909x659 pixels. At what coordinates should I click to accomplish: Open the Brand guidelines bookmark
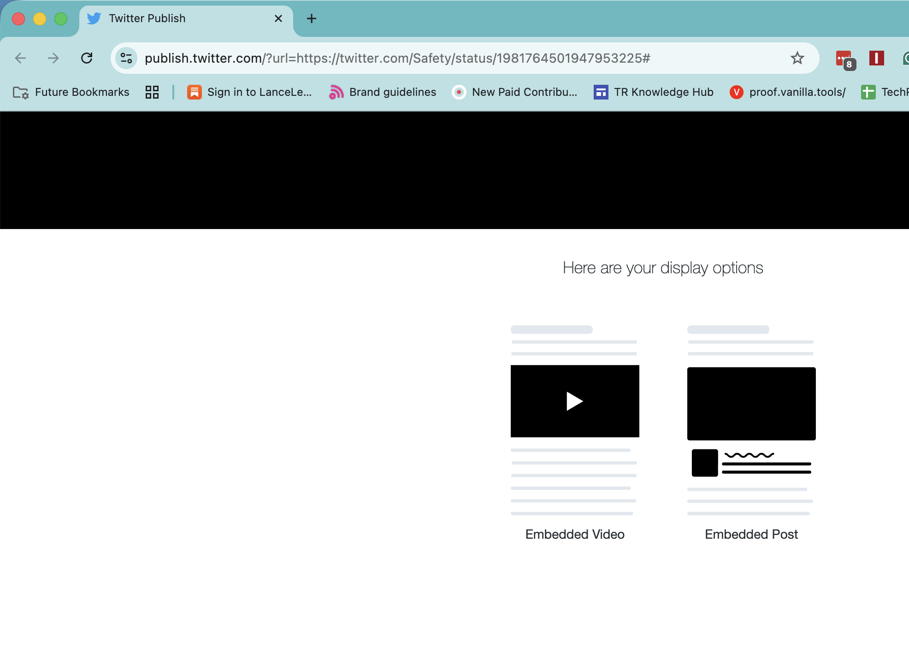383,92
